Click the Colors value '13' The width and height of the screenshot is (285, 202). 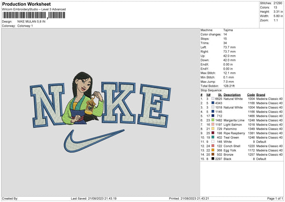275,8
